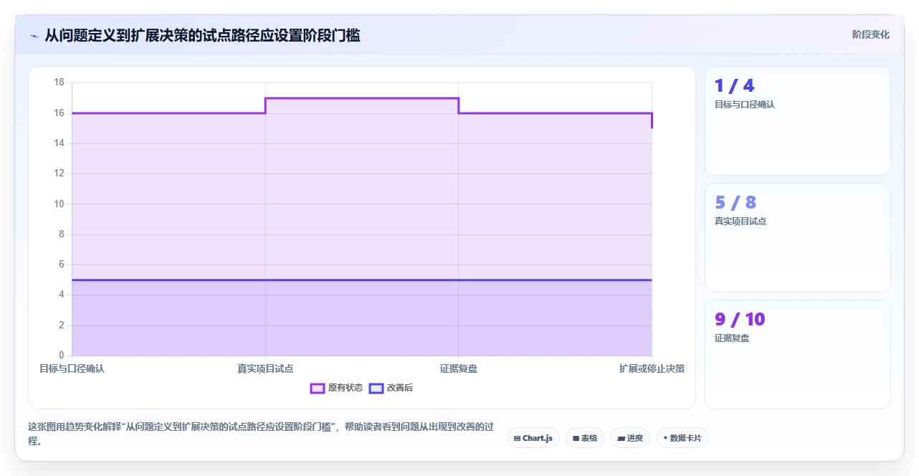Click the 18 value on the y-axis
Image resolution: width=919 pixels, height=476 pixels.
click(59, 82)
